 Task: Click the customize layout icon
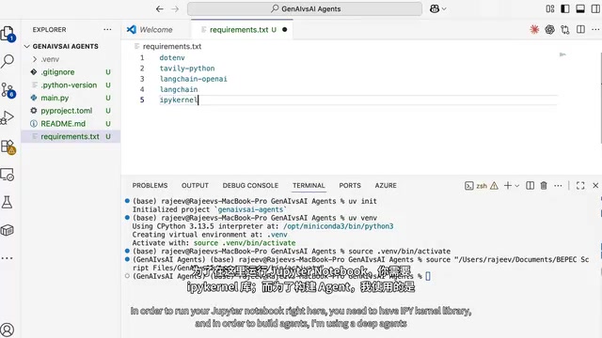click(x=550, y=8)
